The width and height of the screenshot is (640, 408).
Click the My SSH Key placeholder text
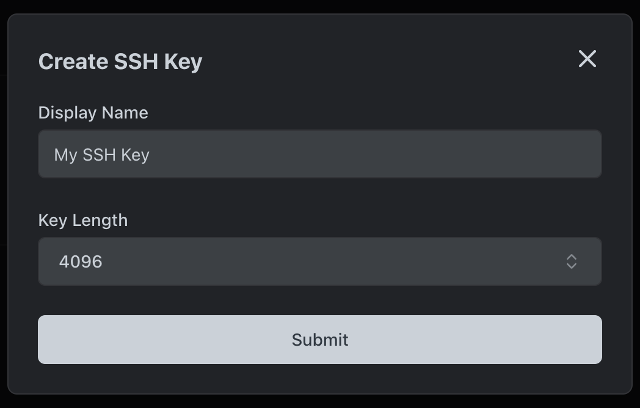102,155
